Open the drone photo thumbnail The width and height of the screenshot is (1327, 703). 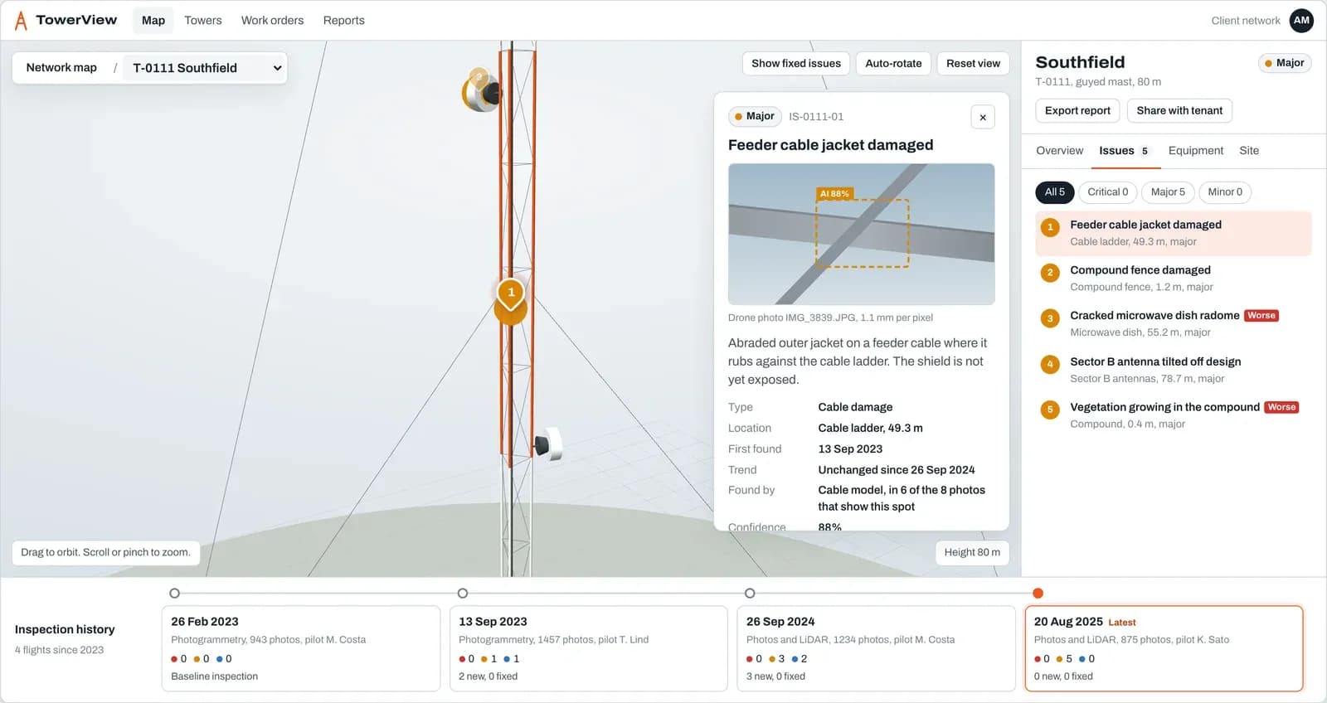click(x=861, y=234)
